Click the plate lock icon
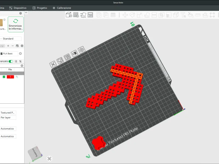 coord(74,53)
